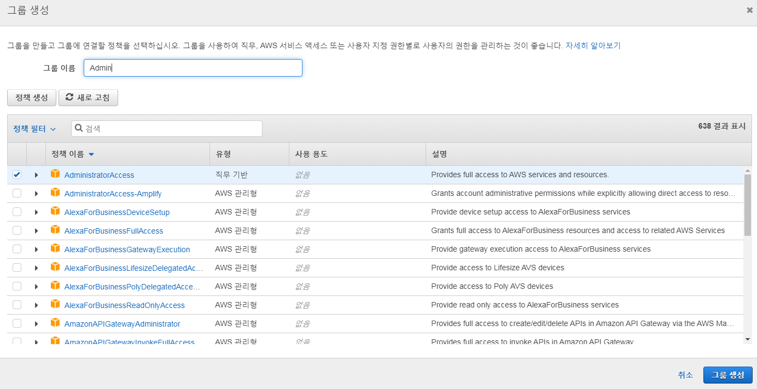Click the policy box icon beside AdministratorAccess-Amplify
The width and height of the screenshot is (757, 389).
[55, 193]
